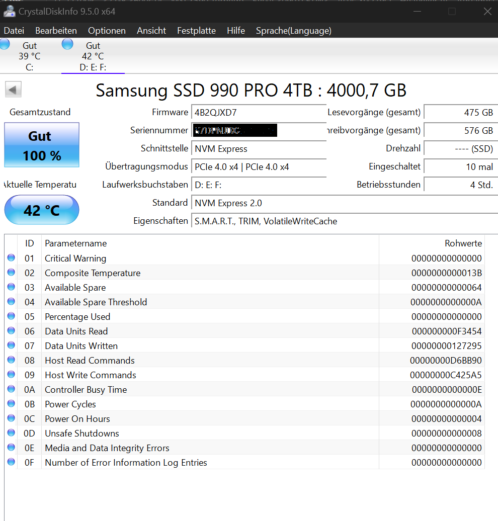Click the blue status orb of C: drive

click(x=5, y=44)
